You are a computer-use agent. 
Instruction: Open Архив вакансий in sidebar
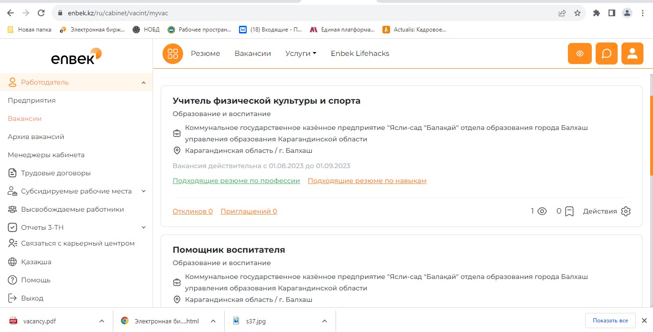(36, 137)
